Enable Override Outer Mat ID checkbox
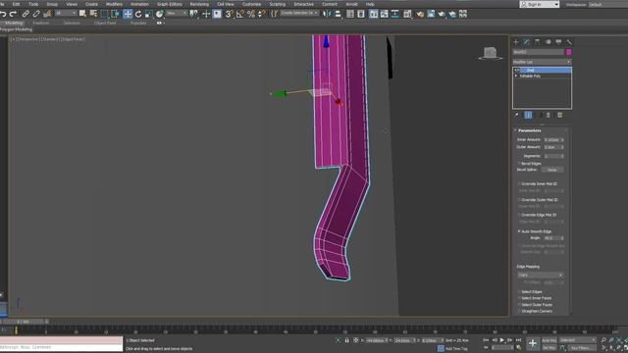This screenshot has height=353, width=628. (519, 200)
